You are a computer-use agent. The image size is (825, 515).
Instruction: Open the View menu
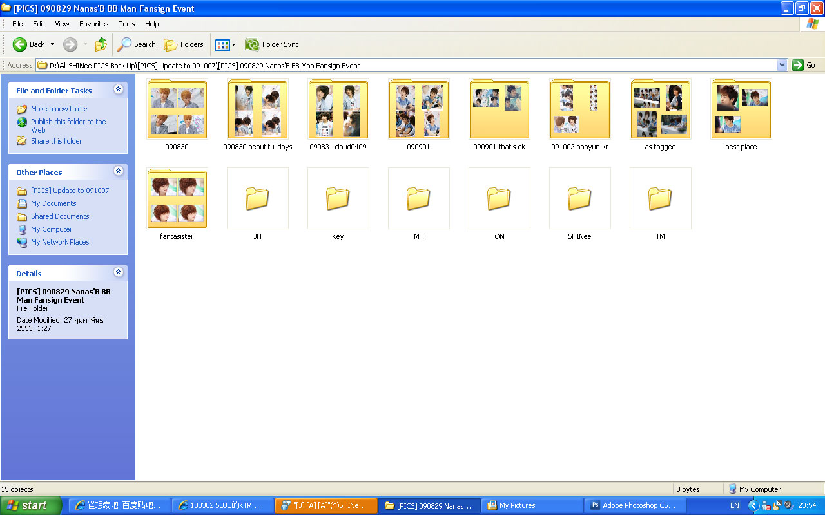point(62,24)
